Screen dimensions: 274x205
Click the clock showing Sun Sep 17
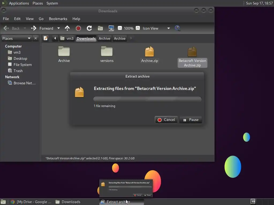click(259, 3)
